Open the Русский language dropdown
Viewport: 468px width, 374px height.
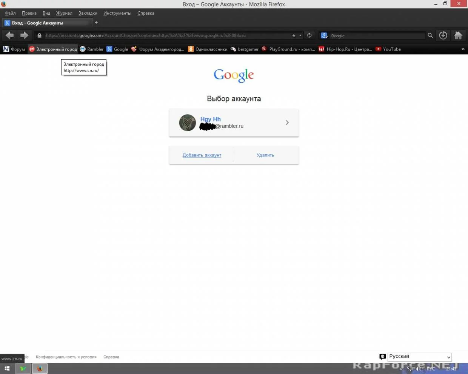tap(420, 357)
